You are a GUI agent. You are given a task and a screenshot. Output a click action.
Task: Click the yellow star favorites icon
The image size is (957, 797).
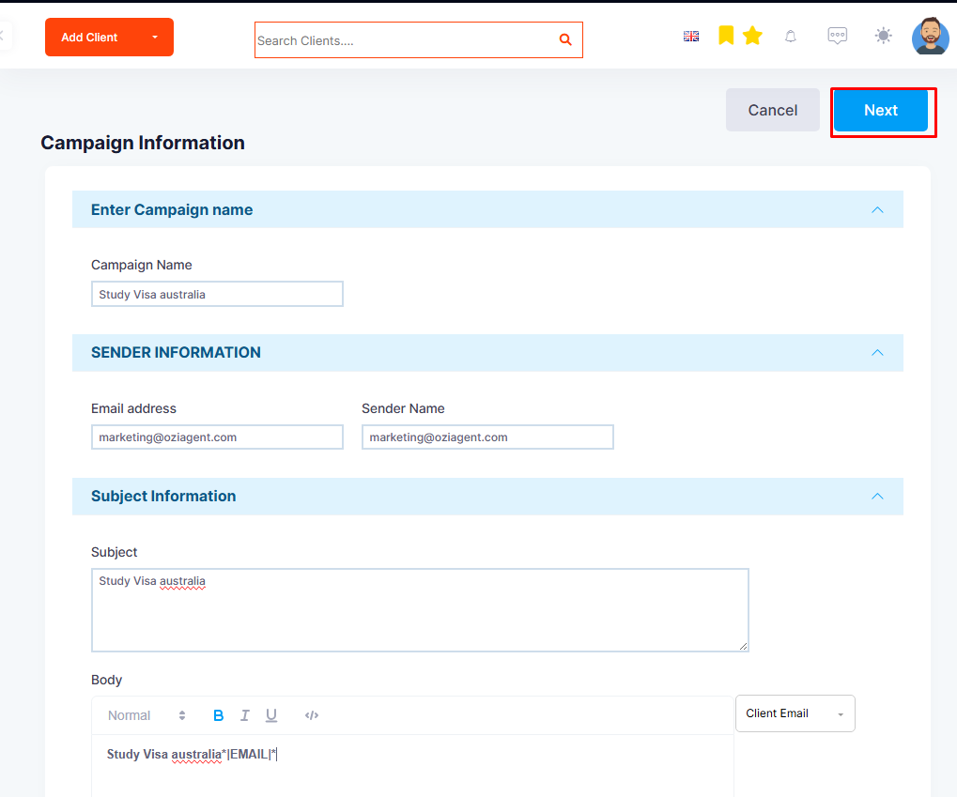click(752, 36)
